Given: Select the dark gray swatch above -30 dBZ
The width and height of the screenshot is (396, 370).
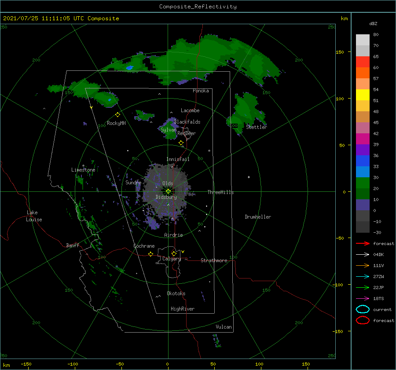Looking at the screenshot, I should tap(363, 227).
